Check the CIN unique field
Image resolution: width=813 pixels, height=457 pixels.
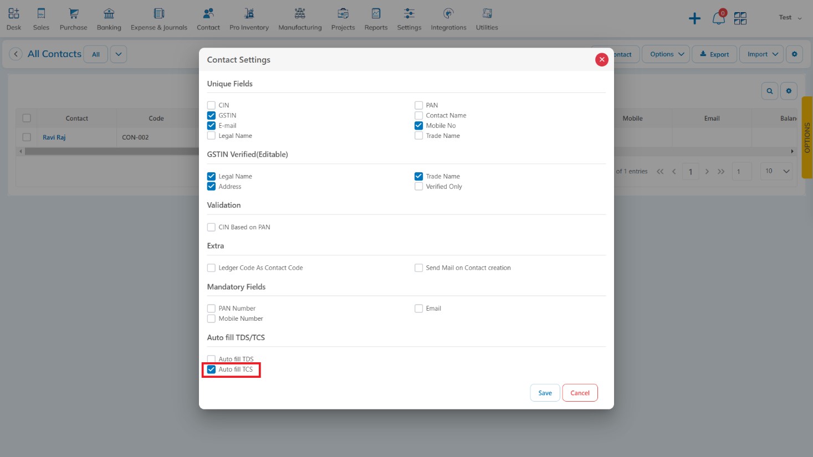[x=211, y=105]
